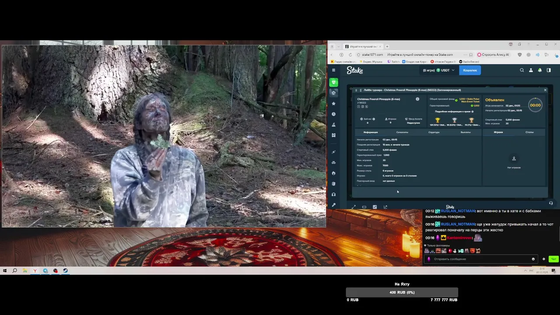Switch to the Структура tab
Screen dimensions: 560x315
click(434, 132)
